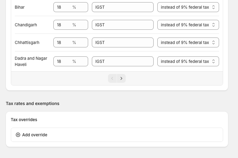The image size is (238, 158).
Task: Click the Tax overrides heading
Action: tap(24, 120)
